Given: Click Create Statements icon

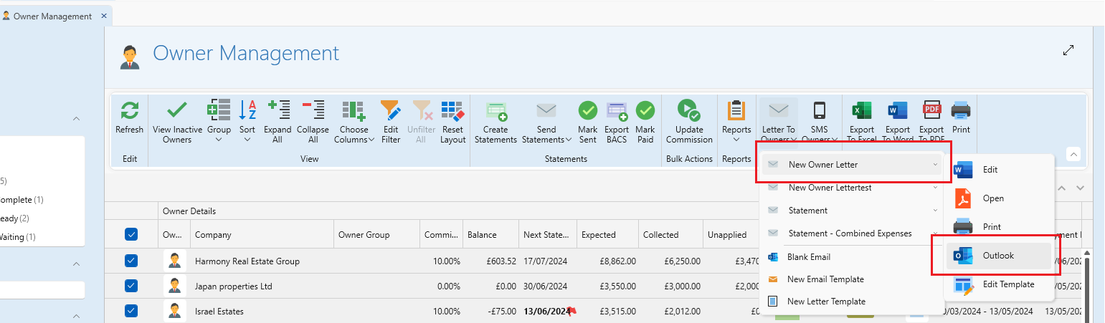Looking at the screenshot, I should tap(496, 110).
